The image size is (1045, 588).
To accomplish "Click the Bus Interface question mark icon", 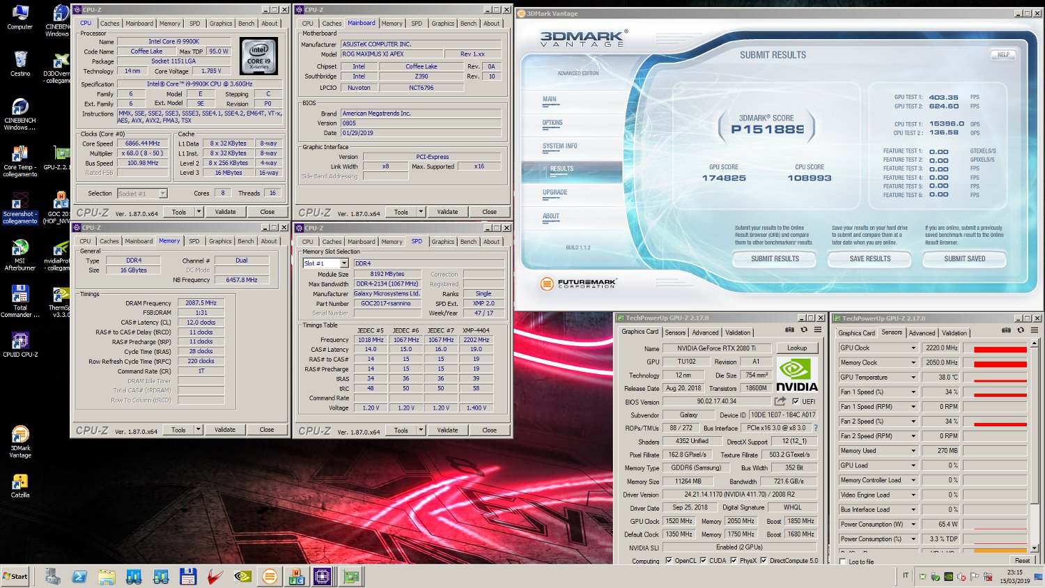I will (816, 428).
